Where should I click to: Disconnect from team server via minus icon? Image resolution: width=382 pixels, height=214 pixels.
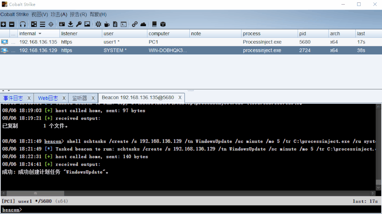tap(12, 24)
